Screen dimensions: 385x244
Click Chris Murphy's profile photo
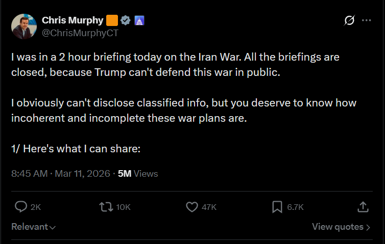pos(23,26)
